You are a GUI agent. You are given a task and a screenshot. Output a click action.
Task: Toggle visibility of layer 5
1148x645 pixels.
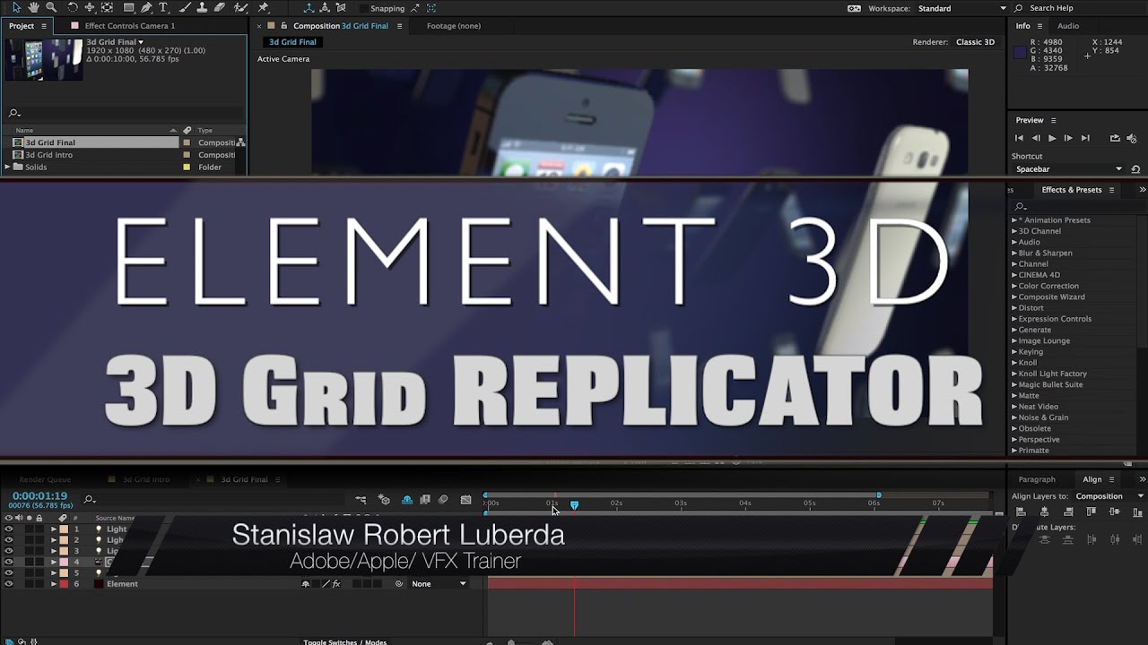coord(9,572)
